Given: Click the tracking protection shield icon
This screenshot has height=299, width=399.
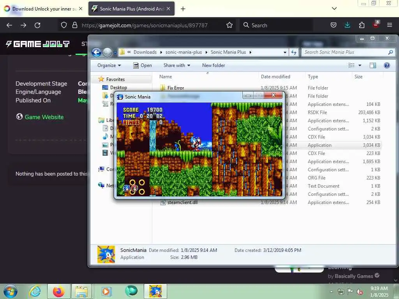Looking at the screenshot, I should pos(64,25).
